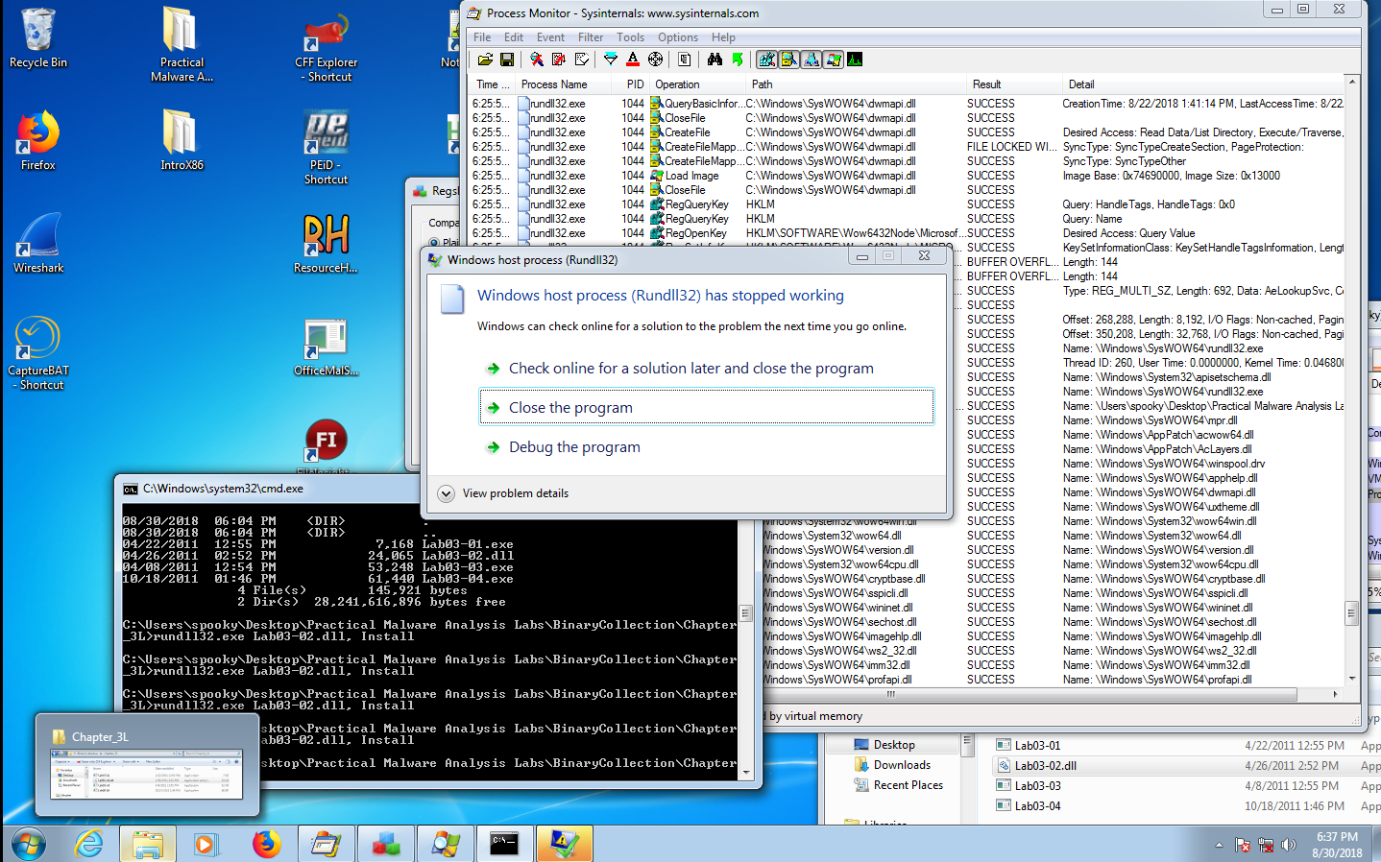This screenshot has width=1381, height=862.
Task: Open the Event menu in Process Monitor
Action: 550,37
